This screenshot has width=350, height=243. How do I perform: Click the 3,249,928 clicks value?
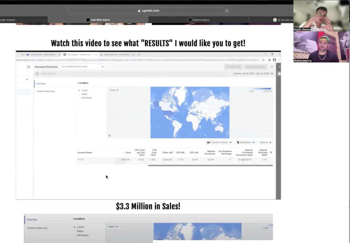pos(167,160)
